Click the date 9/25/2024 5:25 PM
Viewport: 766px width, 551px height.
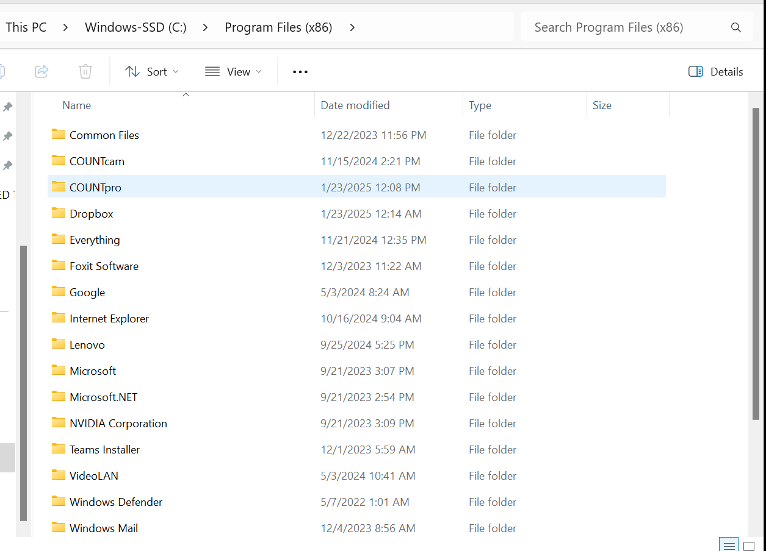click(x=367, y=344)
